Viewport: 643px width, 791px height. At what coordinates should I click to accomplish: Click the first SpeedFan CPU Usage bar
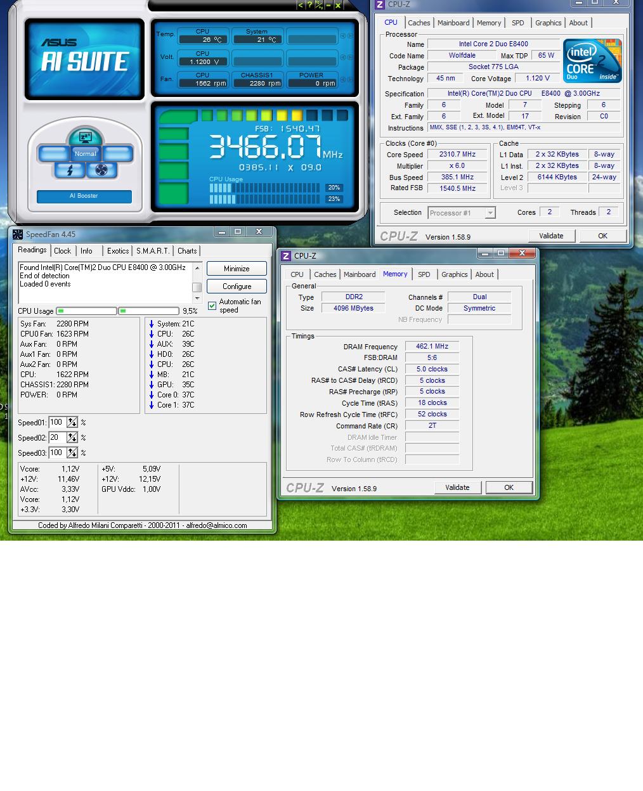[86, 311]
